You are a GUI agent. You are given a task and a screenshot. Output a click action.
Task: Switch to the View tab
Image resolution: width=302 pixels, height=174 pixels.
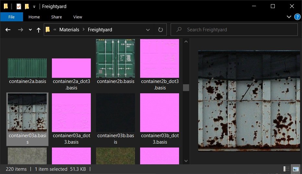[78, 17]
